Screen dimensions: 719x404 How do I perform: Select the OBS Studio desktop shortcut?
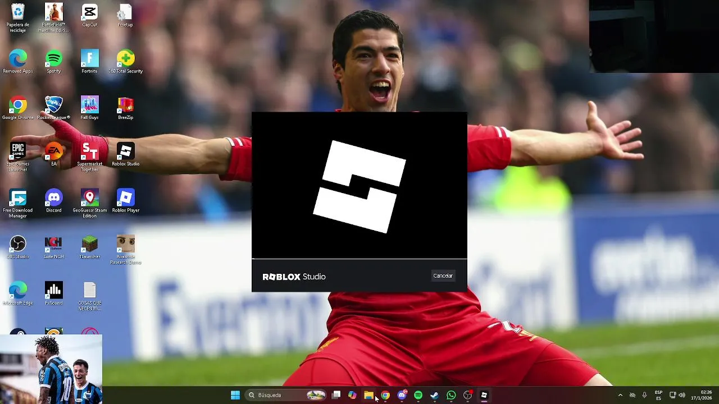(18, 247)
